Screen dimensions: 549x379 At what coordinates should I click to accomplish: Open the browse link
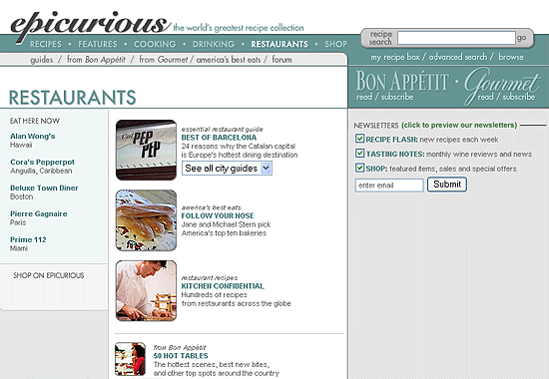tap(511, 57)
